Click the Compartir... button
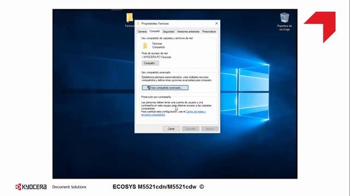 point(150,63)
